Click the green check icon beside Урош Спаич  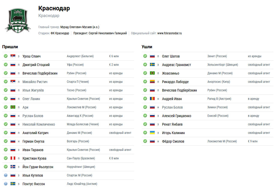coord(6,56)
